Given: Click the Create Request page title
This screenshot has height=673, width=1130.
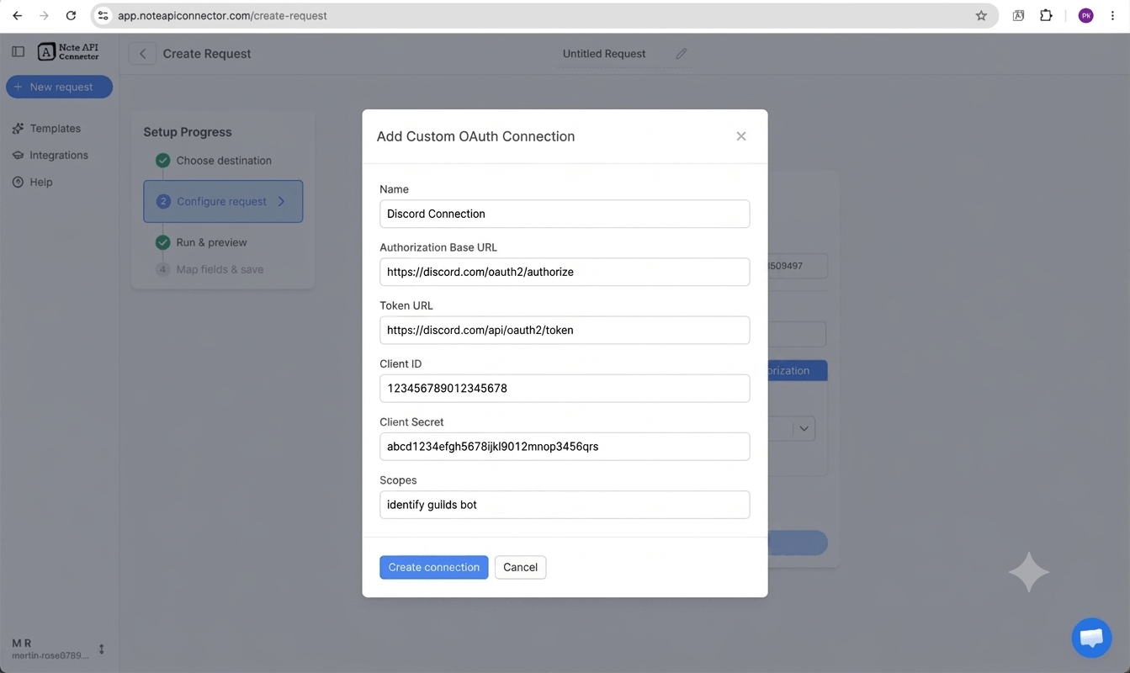Looking at the screenshot, I should [207, 54].
